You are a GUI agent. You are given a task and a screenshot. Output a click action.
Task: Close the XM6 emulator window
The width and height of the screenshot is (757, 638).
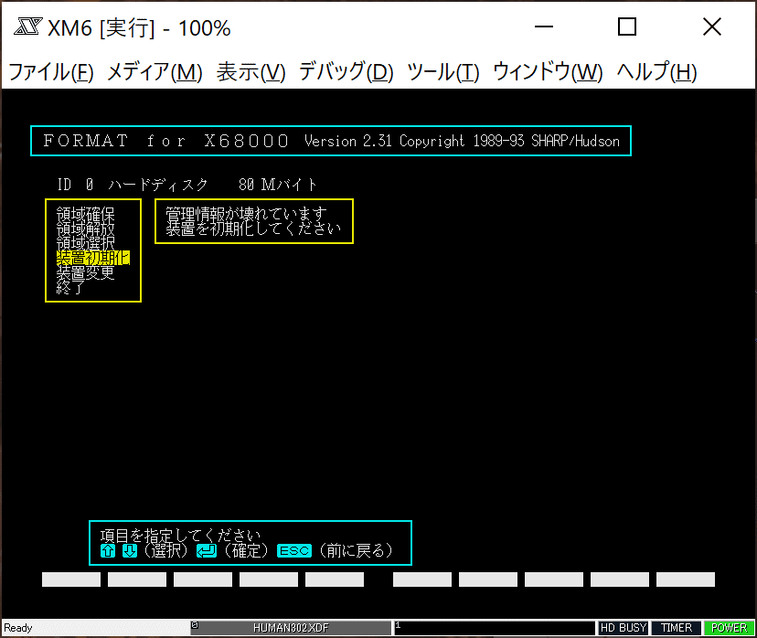[712, 27]
